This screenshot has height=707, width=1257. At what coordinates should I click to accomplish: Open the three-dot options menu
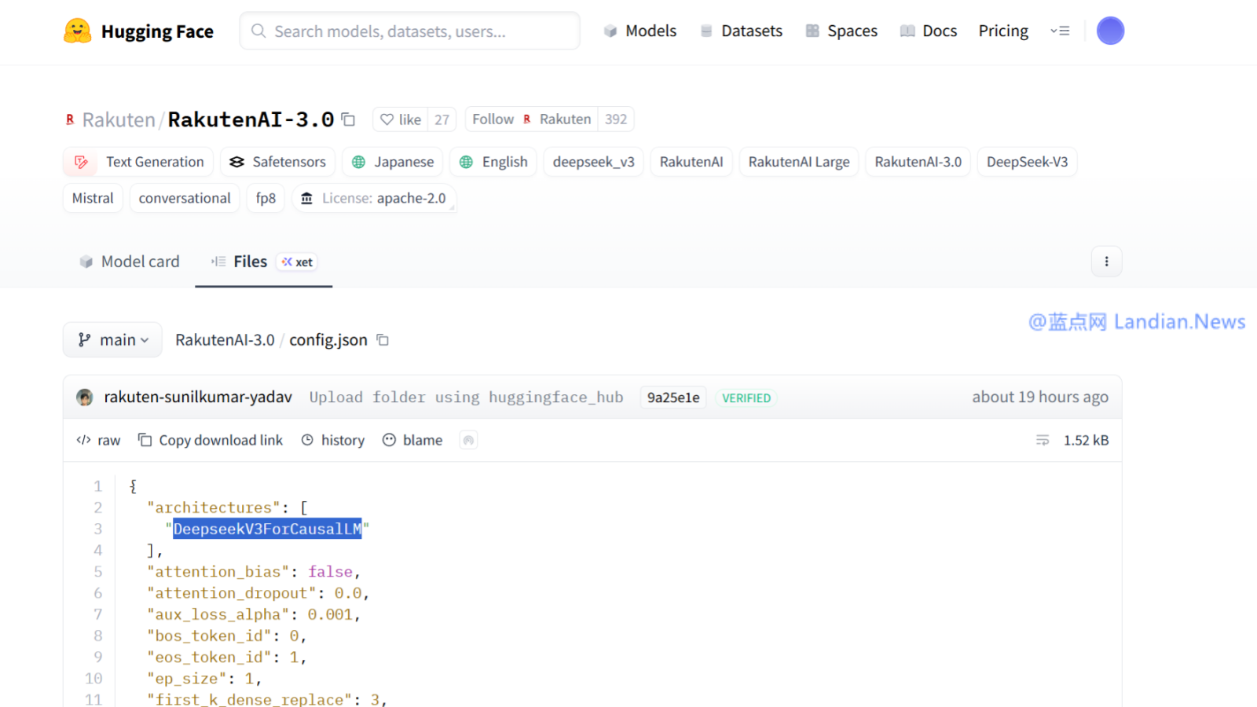tap(1106, 262)
